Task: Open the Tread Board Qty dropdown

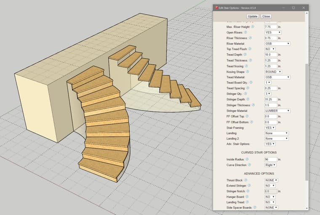Action: click(268, 82)
